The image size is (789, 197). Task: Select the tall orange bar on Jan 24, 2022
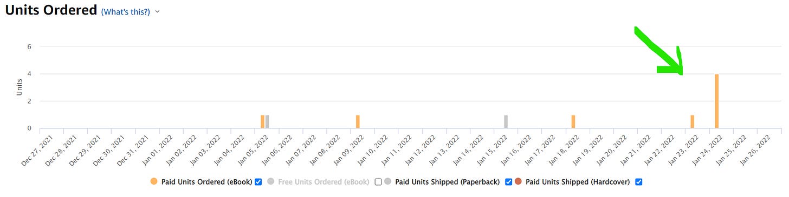tap(717, 101)
